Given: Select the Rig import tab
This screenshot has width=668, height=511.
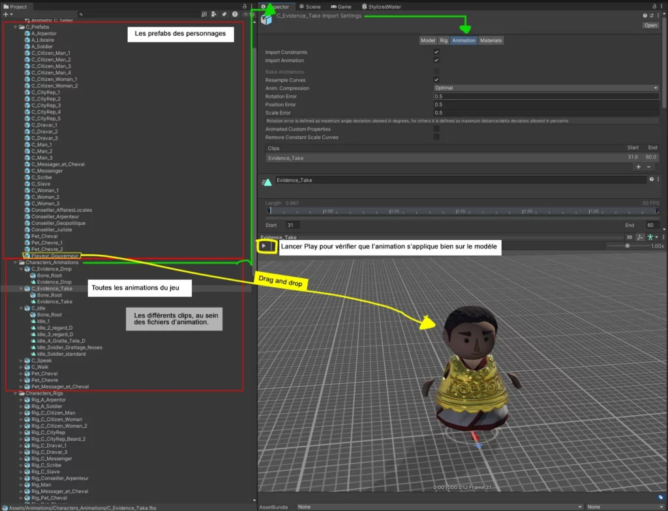Looking at the screenshot, I should [x=444, y=40].
